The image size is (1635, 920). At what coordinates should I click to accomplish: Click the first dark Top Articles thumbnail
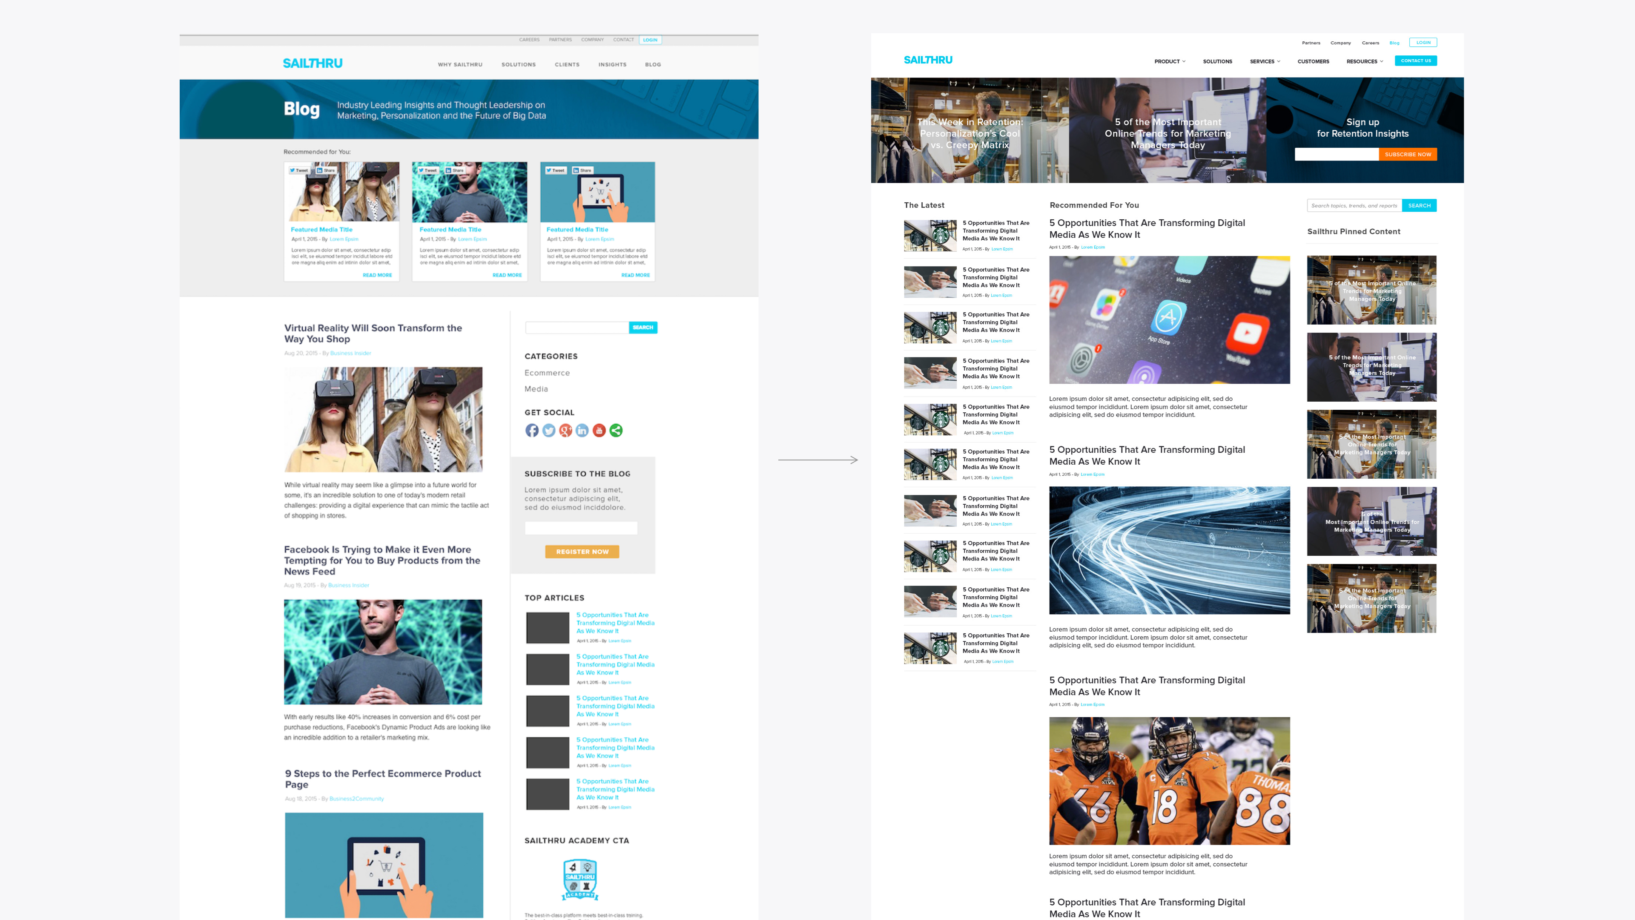pos(547,627)
